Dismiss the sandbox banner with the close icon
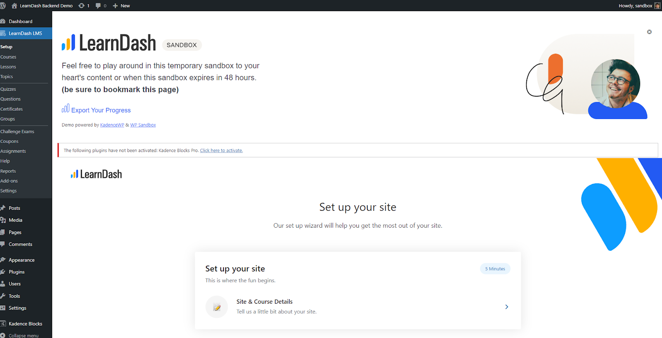The image size is (662, 338). [x=649, y=32]
